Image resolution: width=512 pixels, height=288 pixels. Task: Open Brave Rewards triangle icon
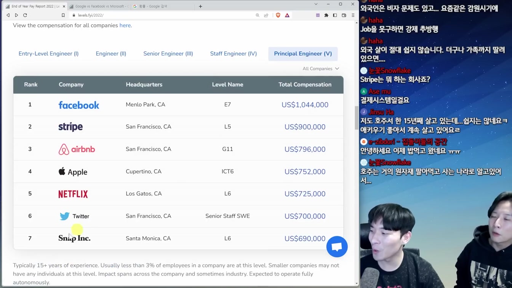(287, 15)
